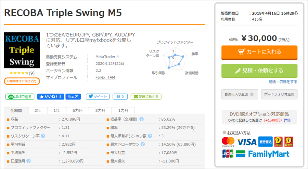Click the VISA payment logo

click(x=246, y=142)
